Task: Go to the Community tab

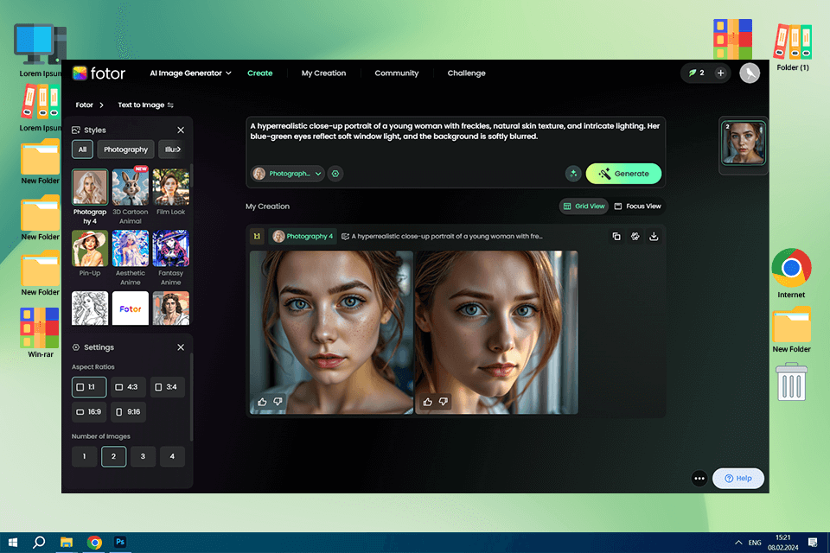Action: pyautogui.click(x=397, y=73)
